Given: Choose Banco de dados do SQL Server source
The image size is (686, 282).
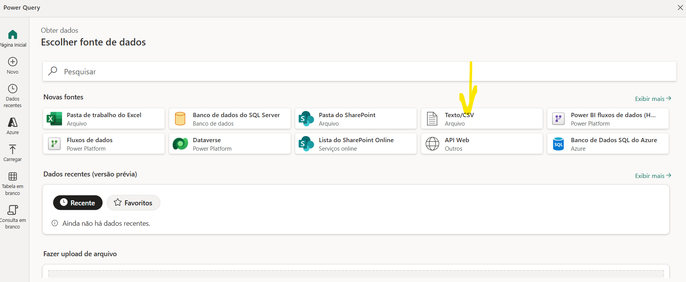Looking at the screenshot, I should [x=230, y=119].
